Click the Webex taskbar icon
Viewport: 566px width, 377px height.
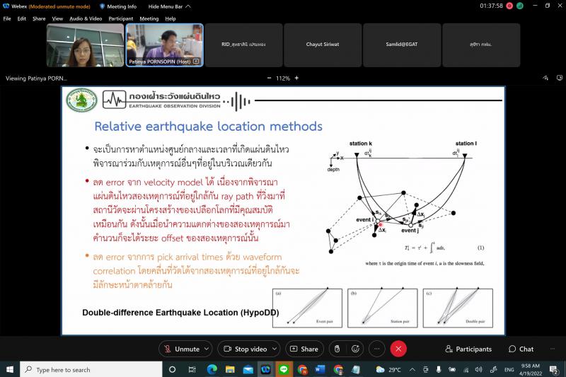[x=266, y=369]
